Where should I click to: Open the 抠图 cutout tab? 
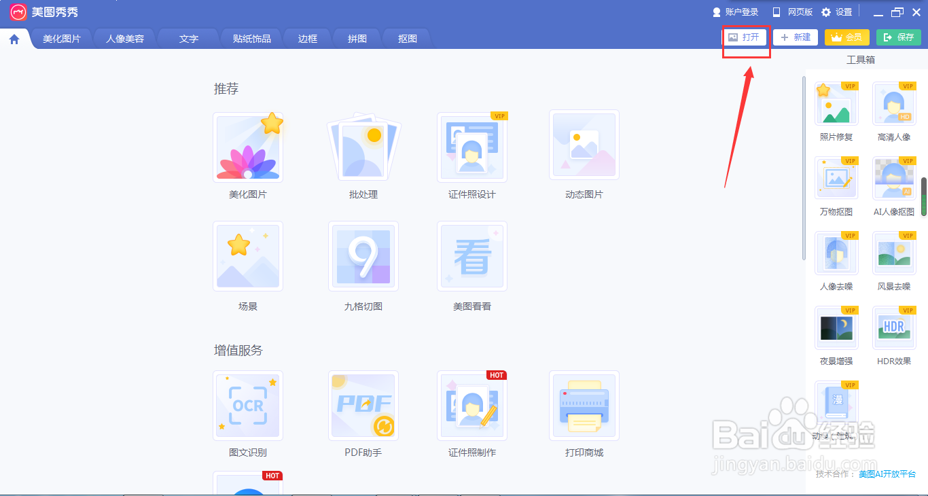click(x=408, y=39)
